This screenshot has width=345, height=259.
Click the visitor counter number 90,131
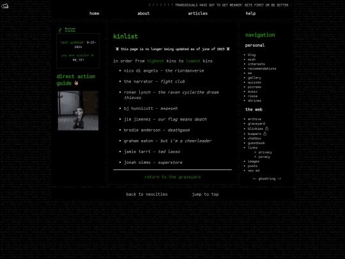pyautogui.click(x=78, y=60)
